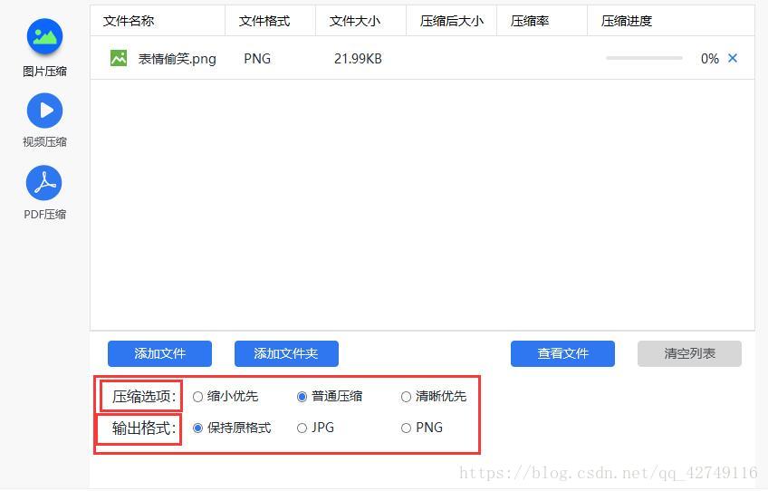Click the 压缩进度 column header

[671, 21]
